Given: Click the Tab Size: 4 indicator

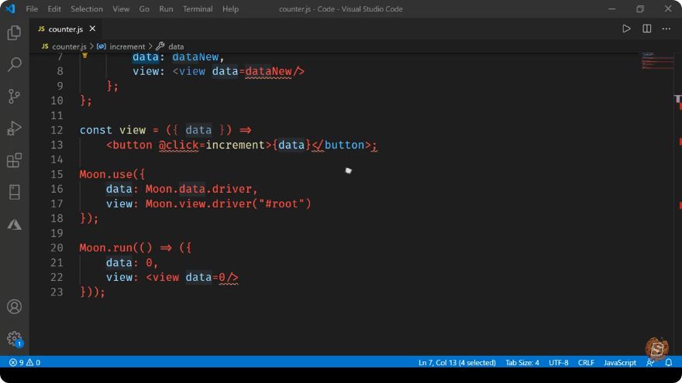Looking at the screenshot, I should coord(522,362).
